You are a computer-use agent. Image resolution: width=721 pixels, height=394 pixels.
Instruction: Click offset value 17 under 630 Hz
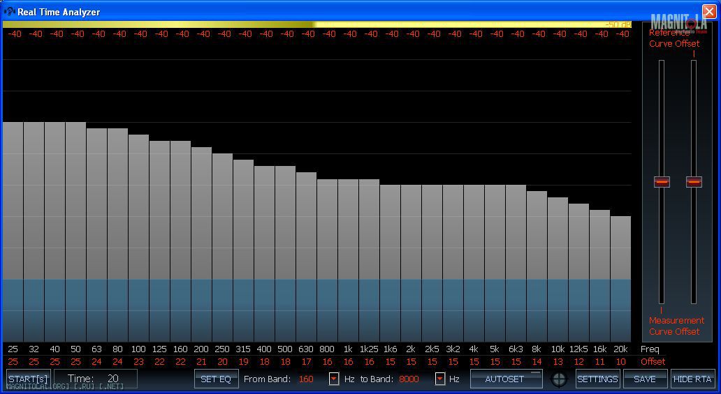pyautogui.click(x=306, y=362)
